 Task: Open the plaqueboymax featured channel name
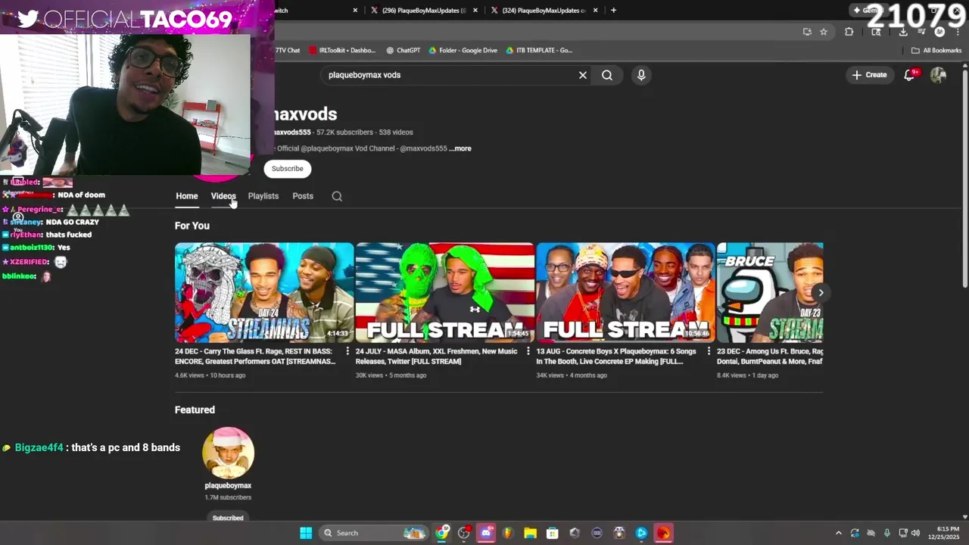pyautogui.click(x=228, y=486)
